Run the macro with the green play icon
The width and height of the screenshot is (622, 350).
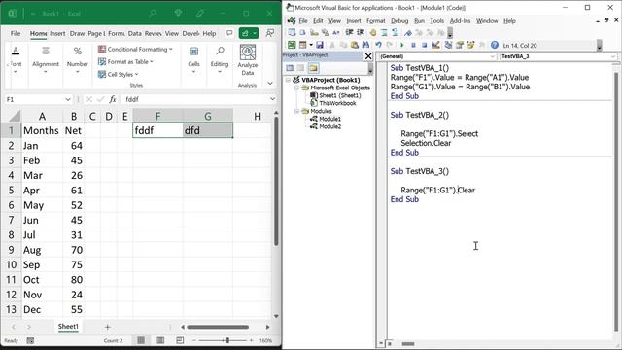(x=401, y=45)
